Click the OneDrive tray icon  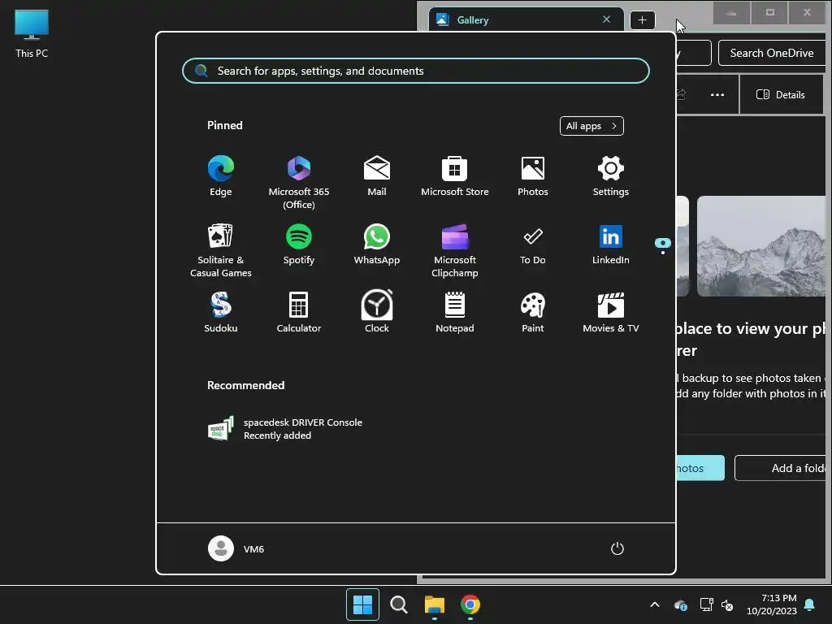(x=681, y=604)
